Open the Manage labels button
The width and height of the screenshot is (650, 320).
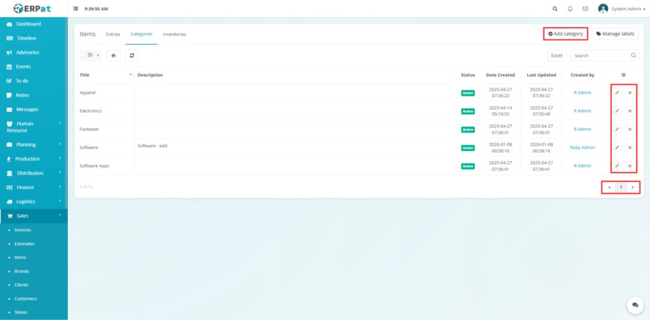[615, 34]
